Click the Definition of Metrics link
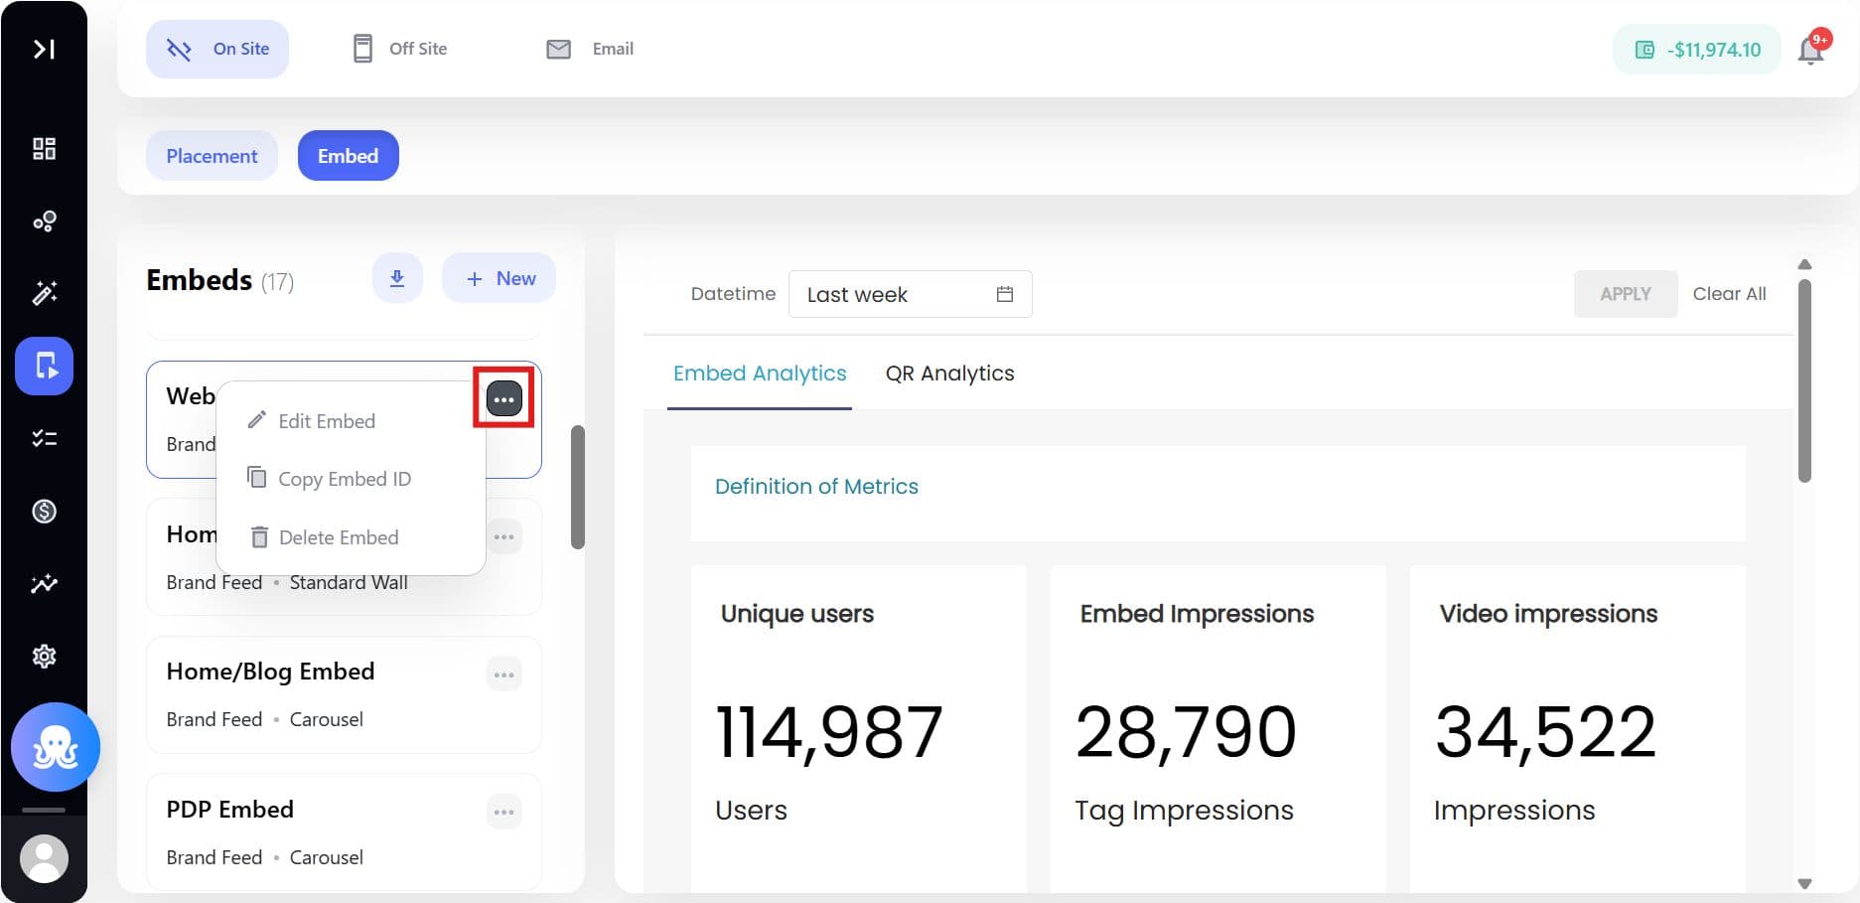The image size is (1860, 903). (816, 487)
